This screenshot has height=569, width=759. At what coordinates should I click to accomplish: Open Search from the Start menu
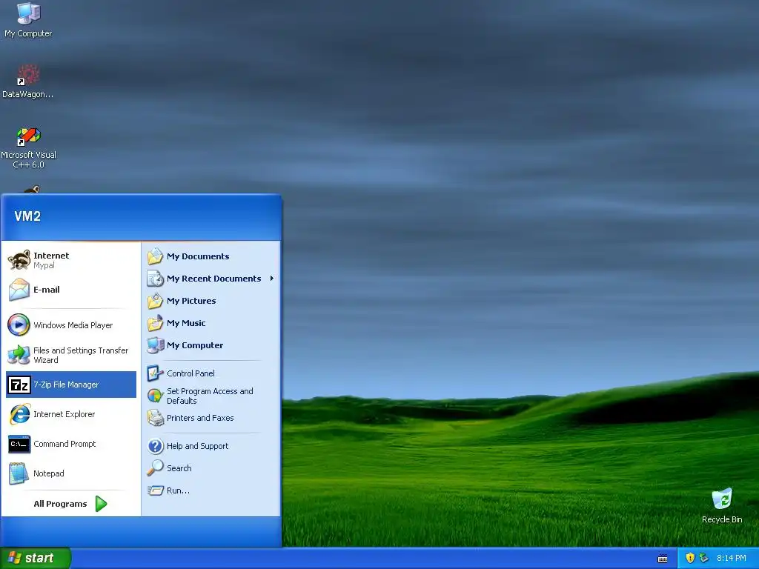pyautogui.click(x=211, y=468)
